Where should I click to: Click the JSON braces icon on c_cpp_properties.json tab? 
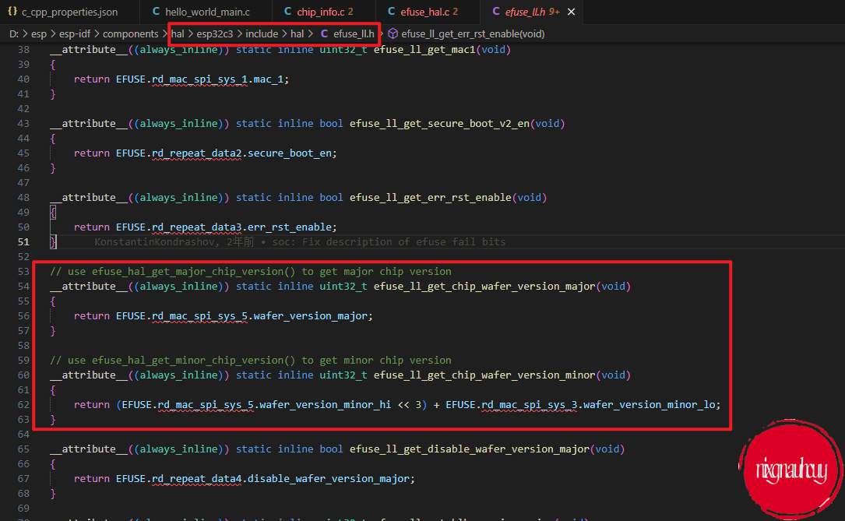click(x=12, y=12)
